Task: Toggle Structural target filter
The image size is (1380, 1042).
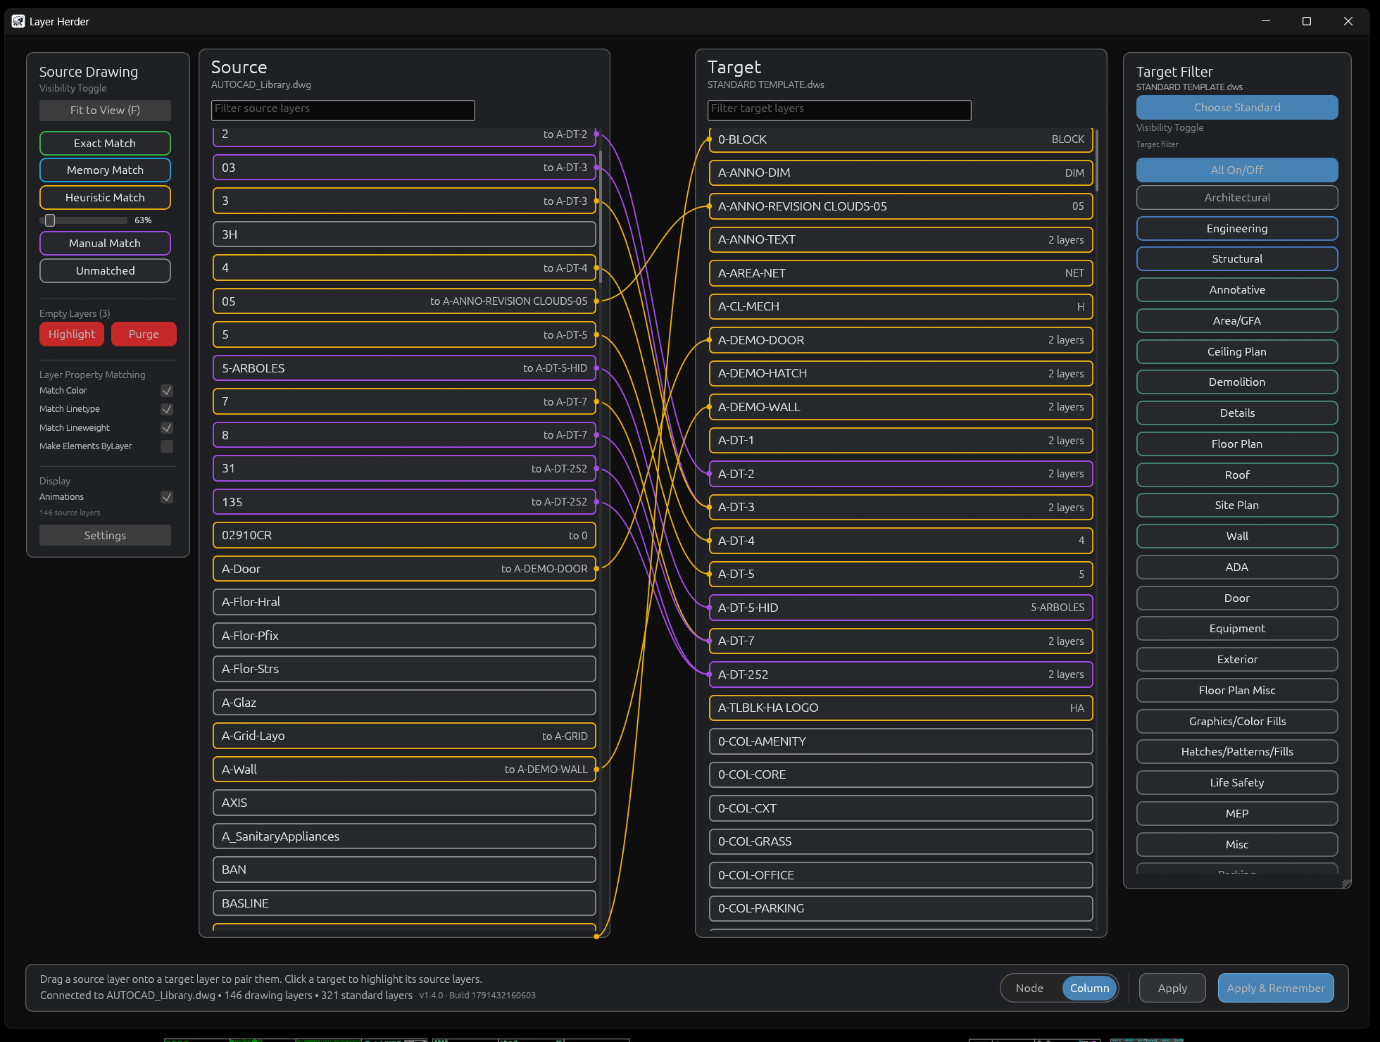Action: click(x=1237, y=258)
